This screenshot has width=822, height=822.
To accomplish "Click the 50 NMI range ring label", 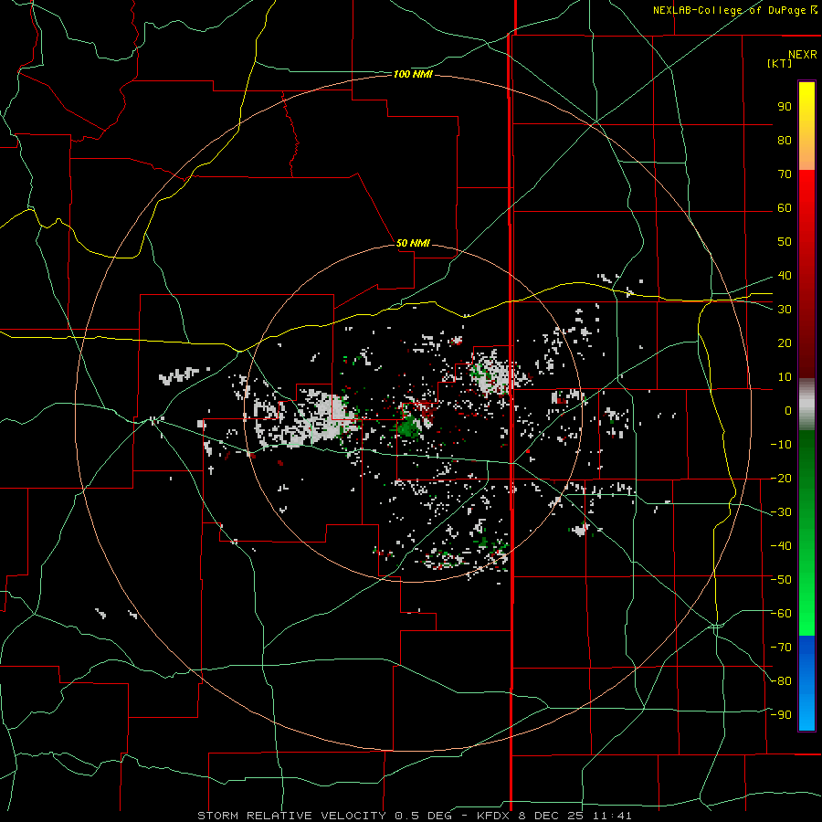I will click(413, 243).
